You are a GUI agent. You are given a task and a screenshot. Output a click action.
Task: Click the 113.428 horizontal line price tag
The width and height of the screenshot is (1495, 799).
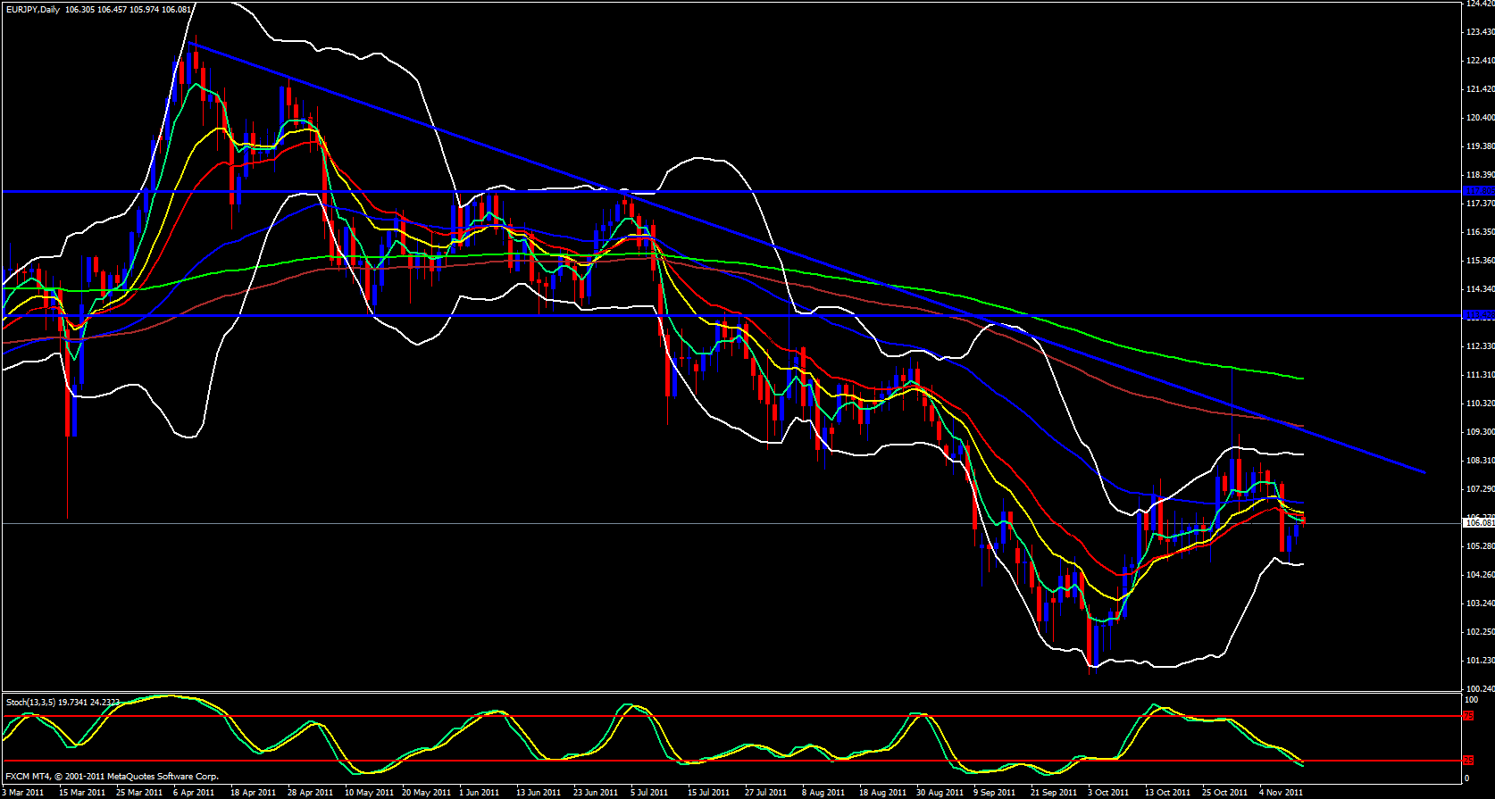(1479, 315)
